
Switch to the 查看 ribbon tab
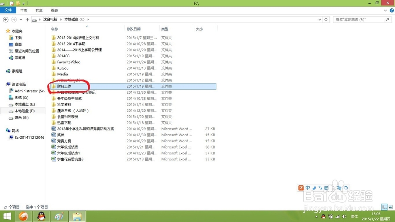[55, 10]
